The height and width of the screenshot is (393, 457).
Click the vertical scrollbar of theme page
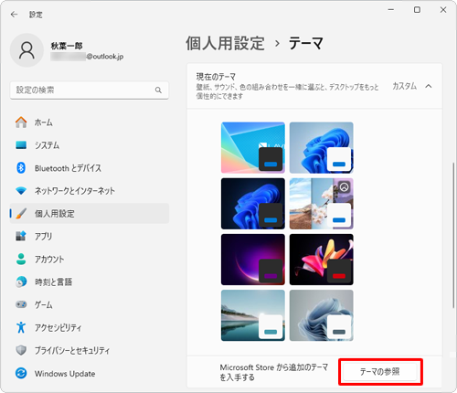[x=453, y=236]
